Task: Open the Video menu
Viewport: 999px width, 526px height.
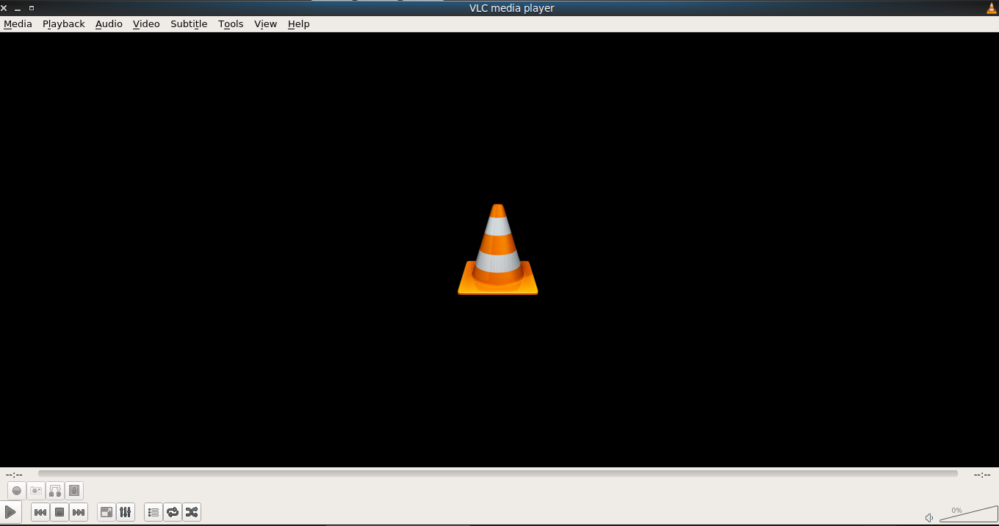Action: pyautogui.click(x=146, y=23)
